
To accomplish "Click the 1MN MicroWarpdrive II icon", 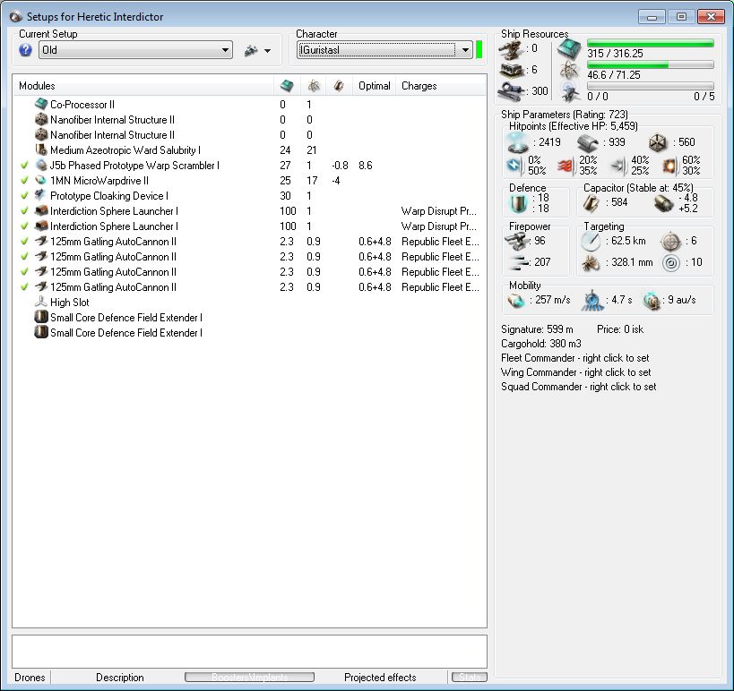I will pyautogui.click(x=41, y=180).
